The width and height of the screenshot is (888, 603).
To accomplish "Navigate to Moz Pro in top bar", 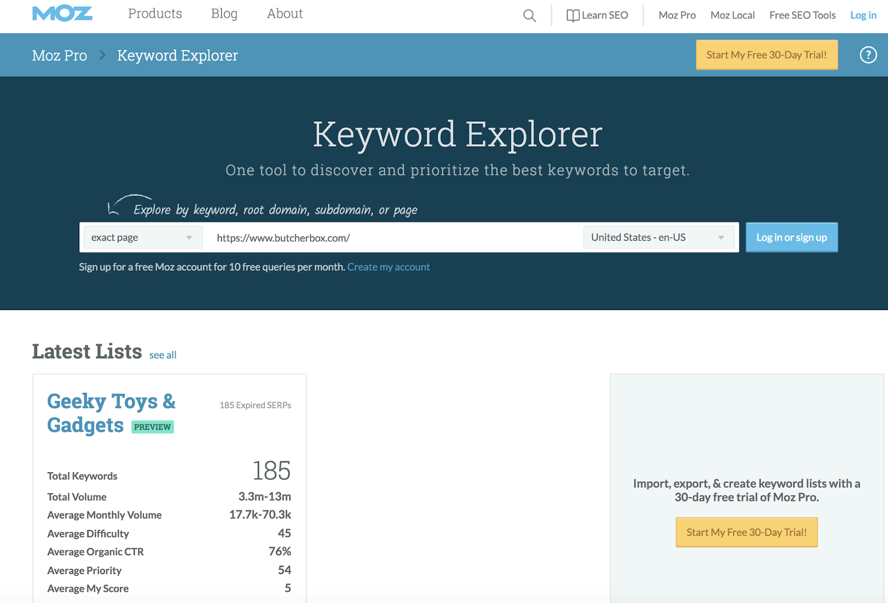I will (x=677, y=16).
